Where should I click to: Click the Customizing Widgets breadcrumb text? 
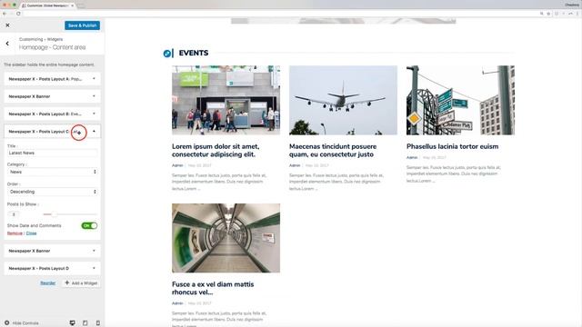point(41,39)
